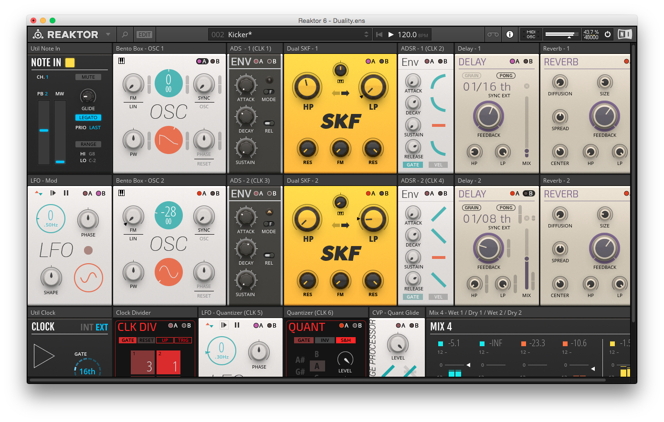Toggle MUTE in the Util Note In panel
Image resolution: width=664 pixels, height=422 pixels.
[89, 77]
